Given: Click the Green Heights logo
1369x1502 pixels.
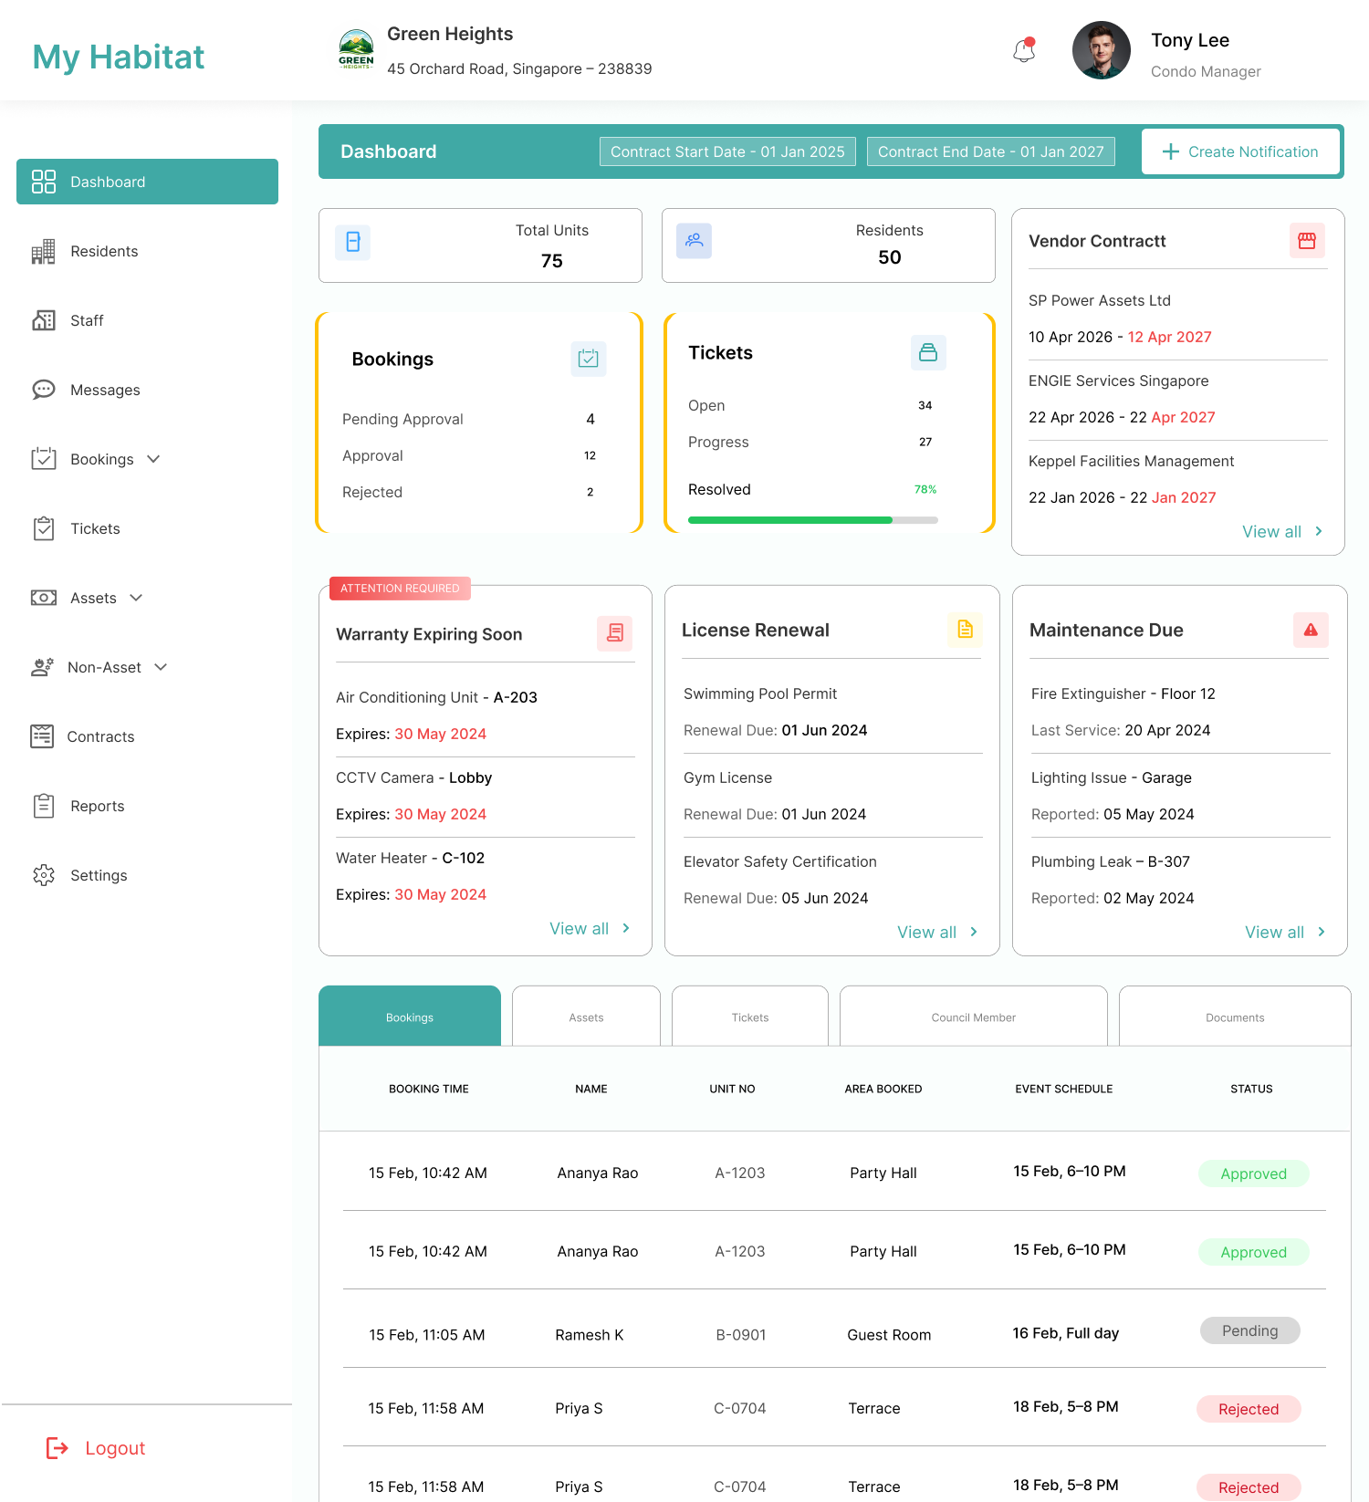Looking at the screenshot, I should [356, 49].
